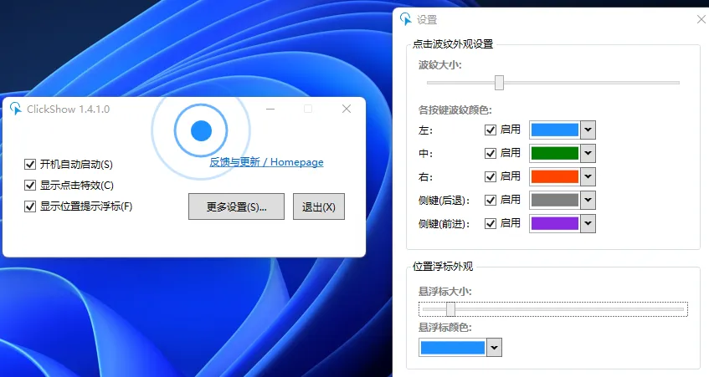Click 各按键波纹颜色 label
Viewport: 709px width, 377px height.
pos(455,110)
